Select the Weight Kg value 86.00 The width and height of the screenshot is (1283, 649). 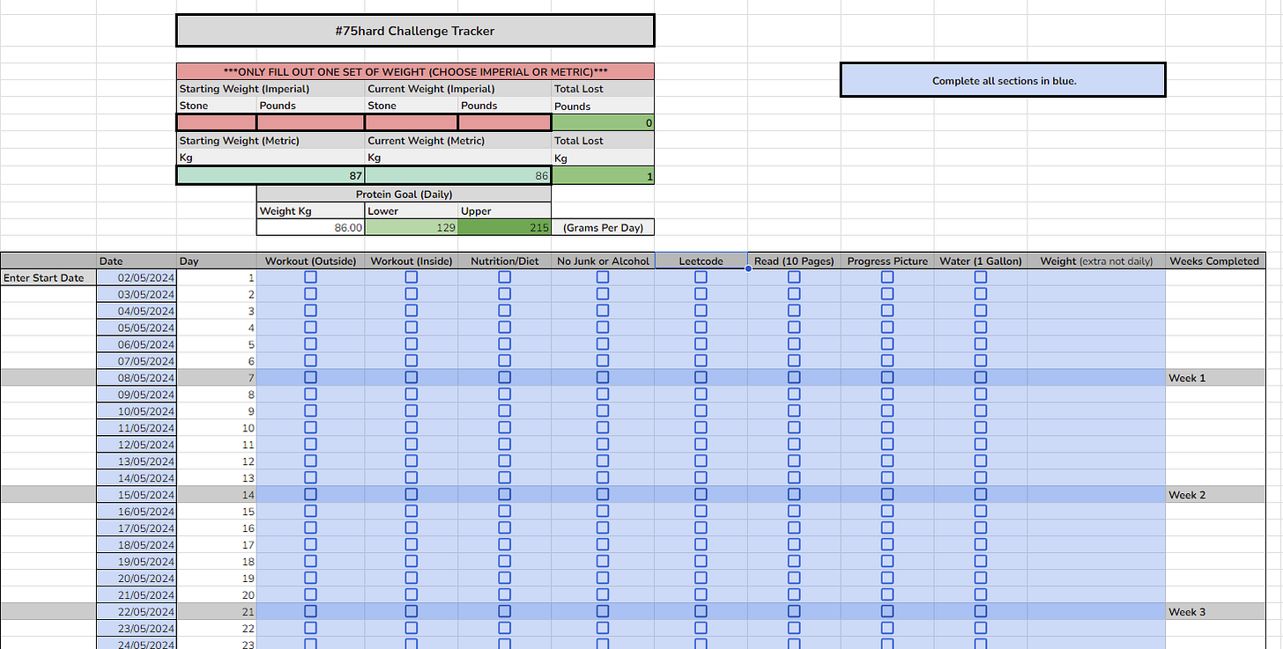(310, 227)
